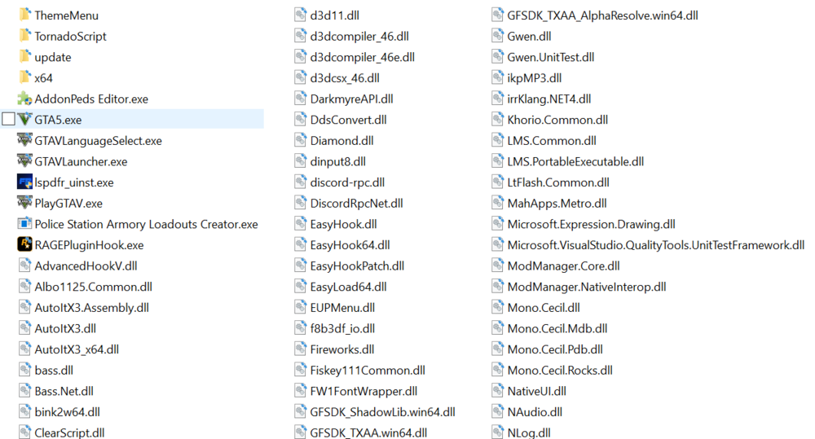This screenshot has width=815, height=439.
Task: Select the file name d3dcsx_46.dll
Action: [x=345, y=78]
